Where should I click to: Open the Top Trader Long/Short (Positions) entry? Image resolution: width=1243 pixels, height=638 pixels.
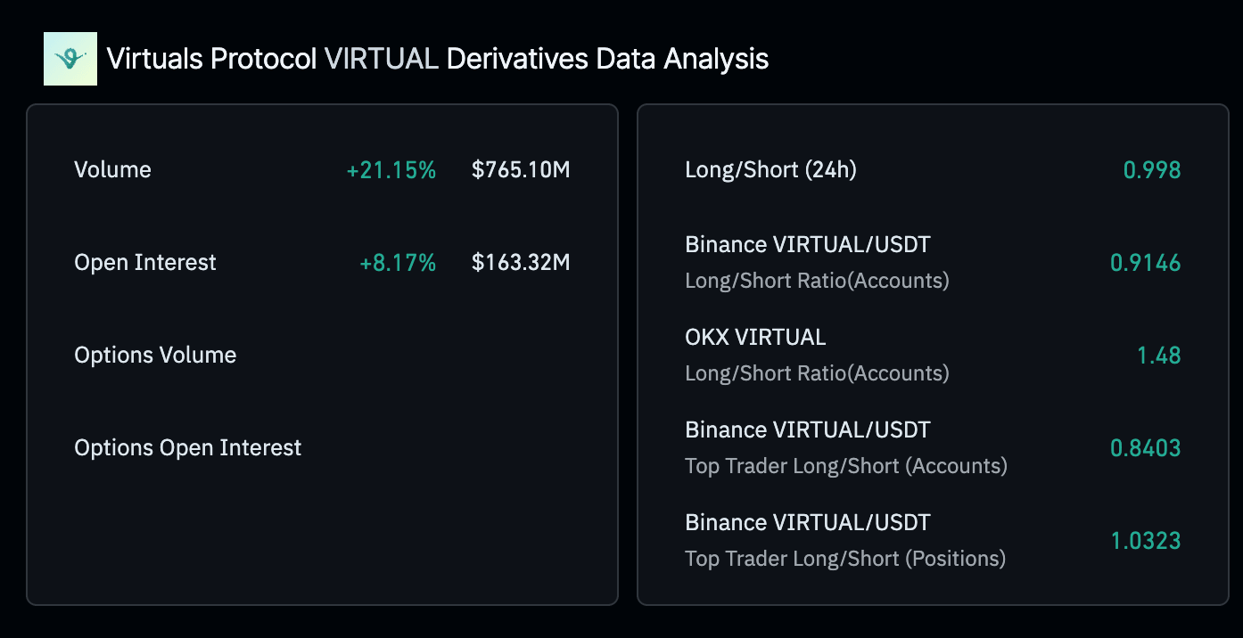tap(844, 541)
